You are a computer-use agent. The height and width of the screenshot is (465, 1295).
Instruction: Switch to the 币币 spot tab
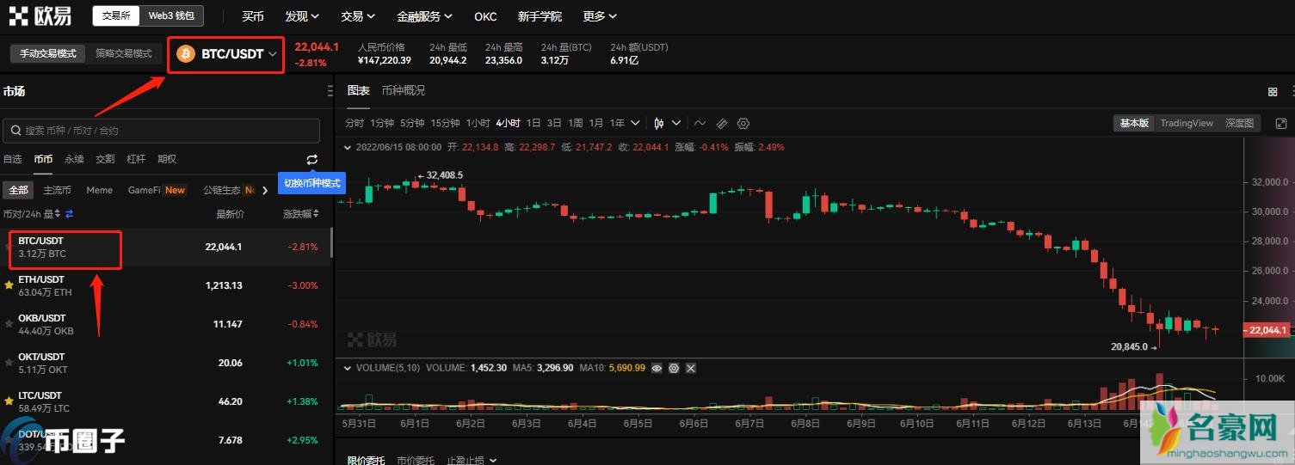43,159
